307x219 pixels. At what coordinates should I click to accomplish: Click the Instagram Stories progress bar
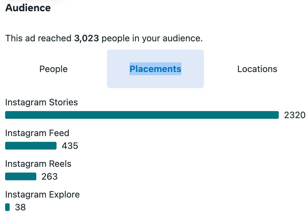(142, 115)
